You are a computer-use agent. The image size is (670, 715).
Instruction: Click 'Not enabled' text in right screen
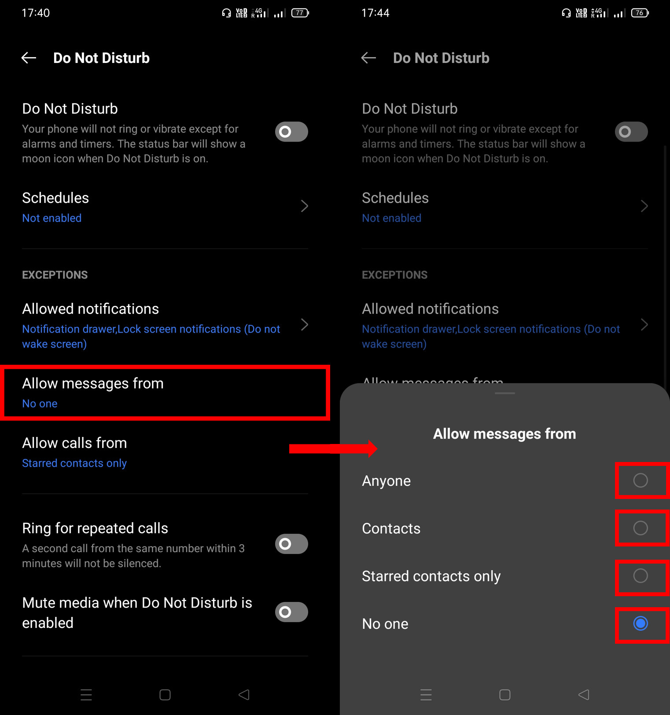click(392, 218)
